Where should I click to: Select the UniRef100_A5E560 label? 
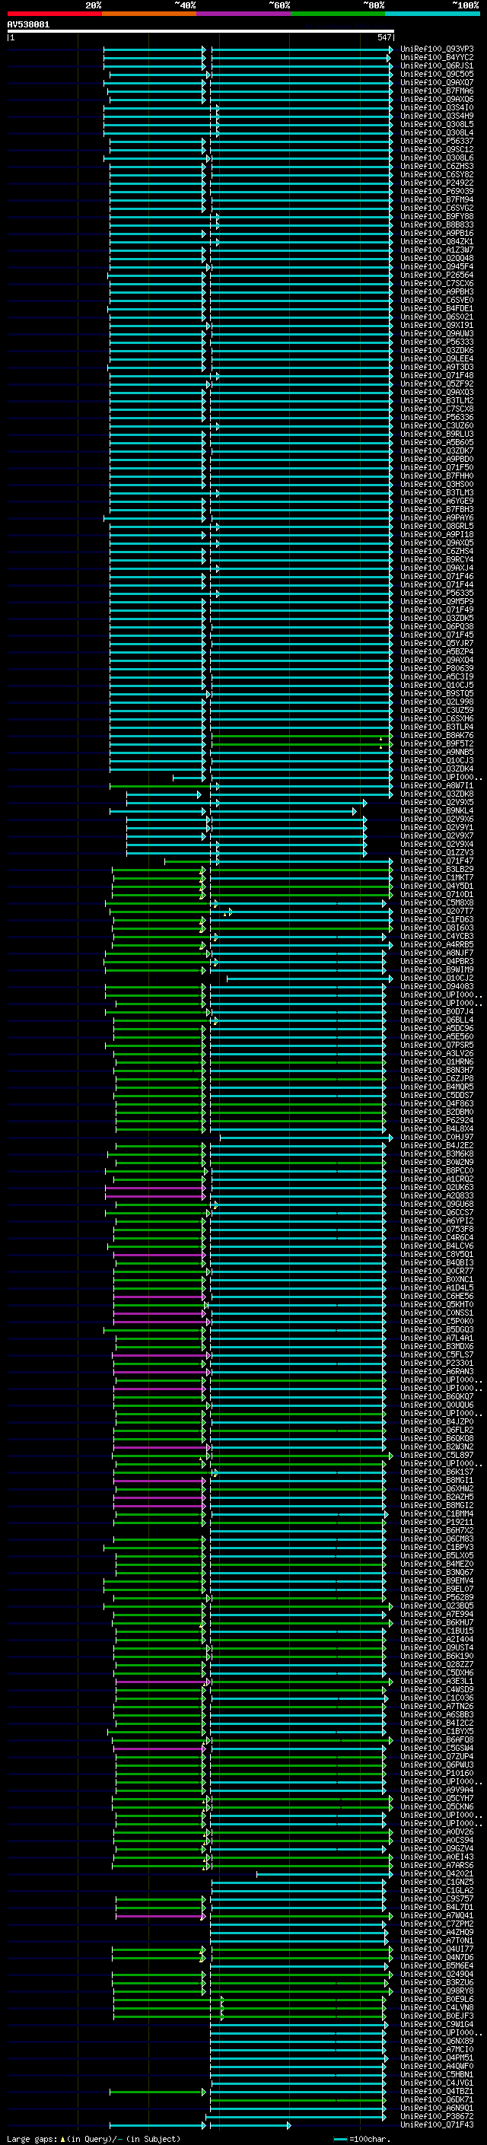click(x=436, y=1036)
